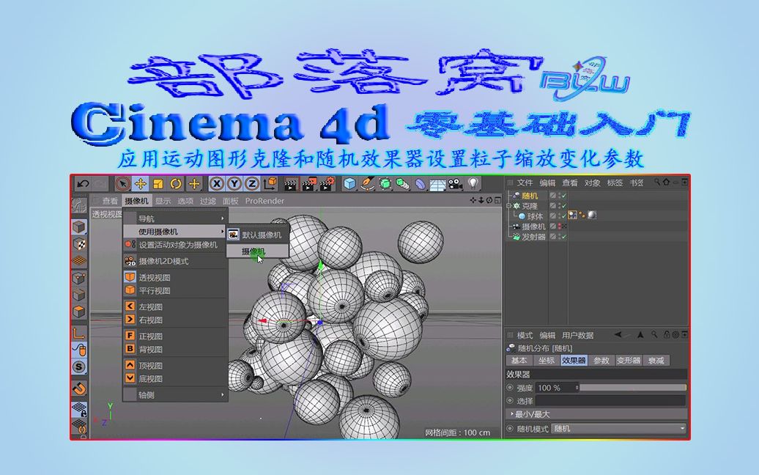The width and height of the screenshot is (759, 475).
Task: Select Points mode cube icon
Action: coord(79,278)
